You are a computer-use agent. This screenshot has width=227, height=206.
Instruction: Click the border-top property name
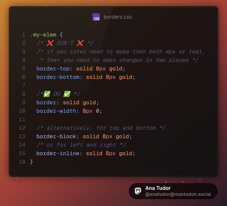53,69
